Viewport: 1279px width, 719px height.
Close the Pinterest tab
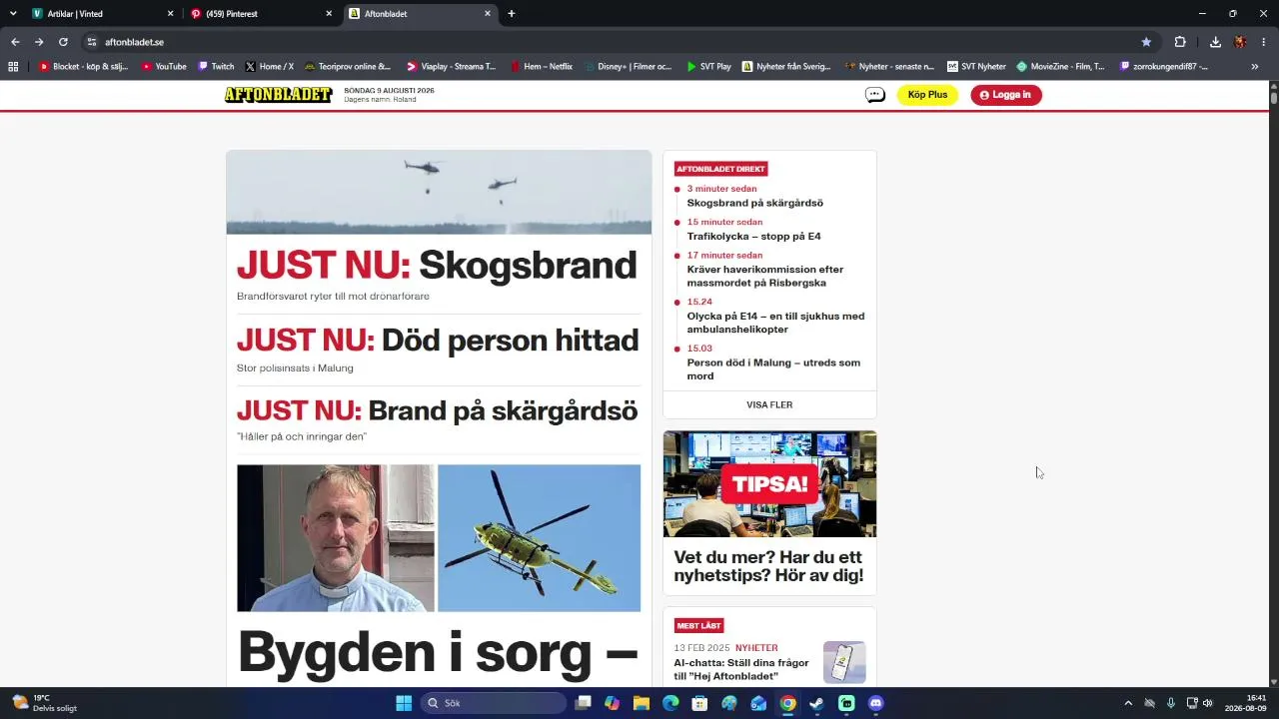click(329, 14)
